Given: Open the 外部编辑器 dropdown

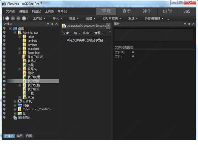Looking at the screenshot, I should [154, 18].
